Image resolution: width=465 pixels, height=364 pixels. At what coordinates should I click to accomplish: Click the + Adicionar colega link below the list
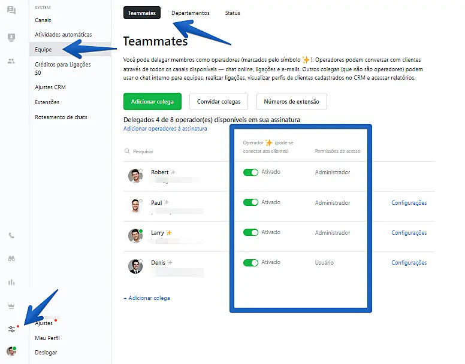[146, 298]
